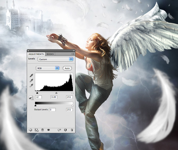Open the RGB channel dropdown
This screenshot has width=178, height=150.
pyautogui.click(x=47, y=68)
